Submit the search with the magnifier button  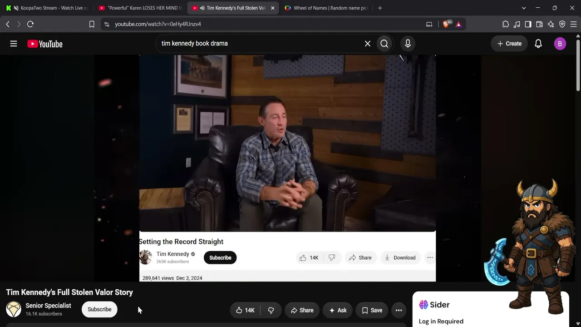[384, 44]
